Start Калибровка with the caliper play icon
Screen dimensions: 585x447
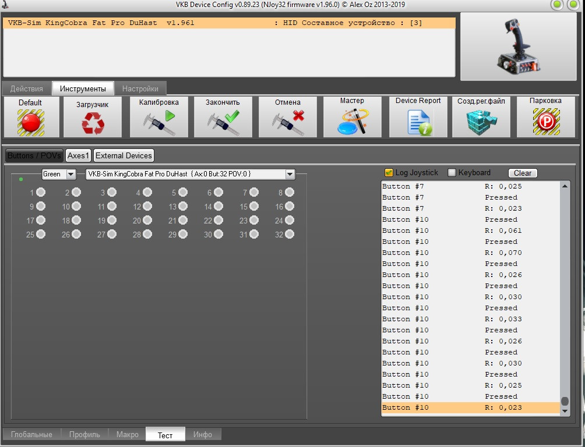click(x=159, y=123)
